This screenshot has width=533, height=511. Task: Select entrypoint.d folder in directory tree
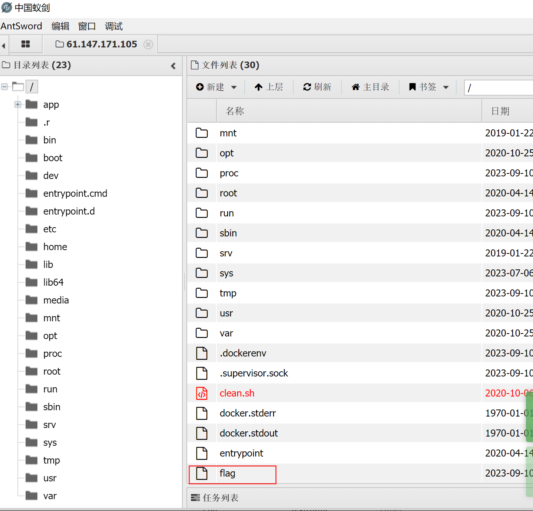pos(69,211)
